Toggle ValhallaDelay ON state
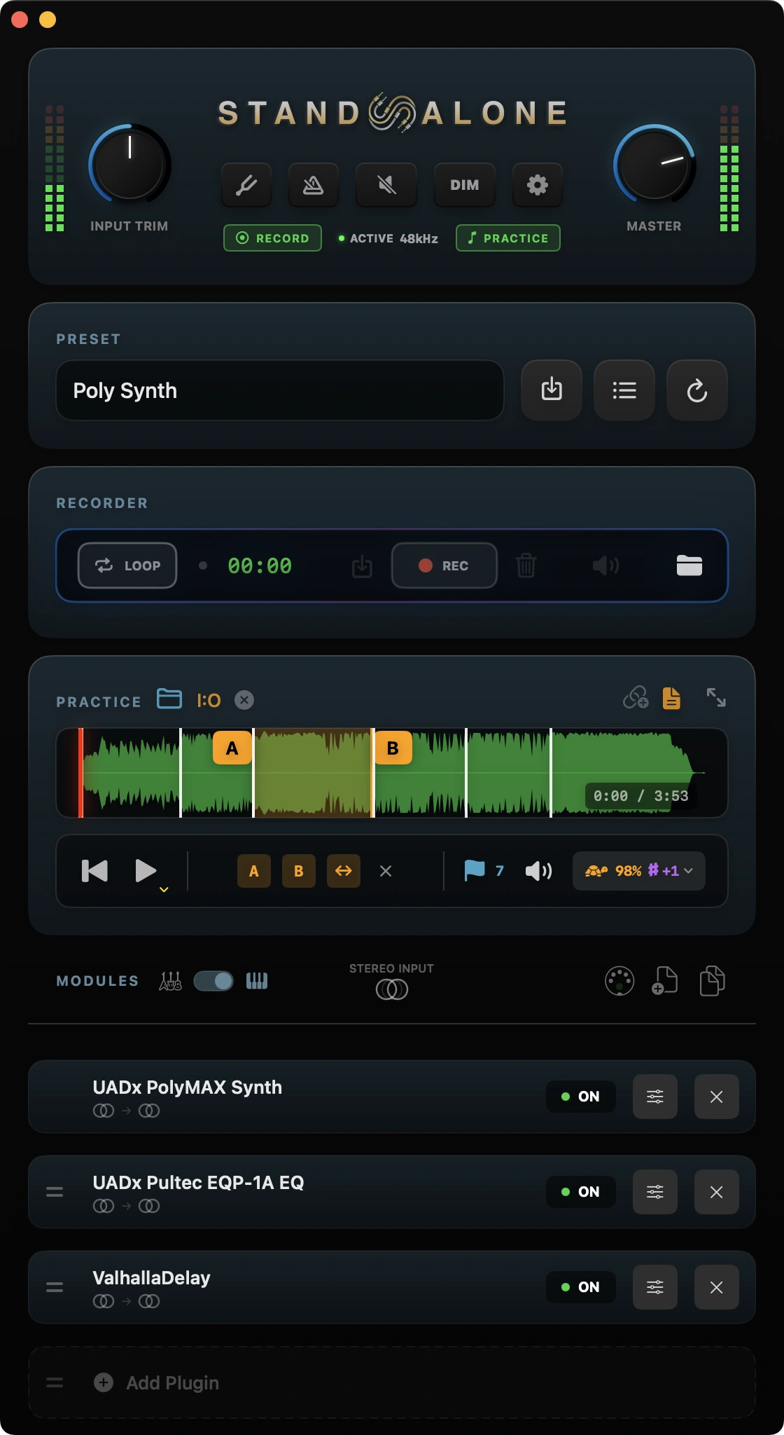 point(581,1287)
